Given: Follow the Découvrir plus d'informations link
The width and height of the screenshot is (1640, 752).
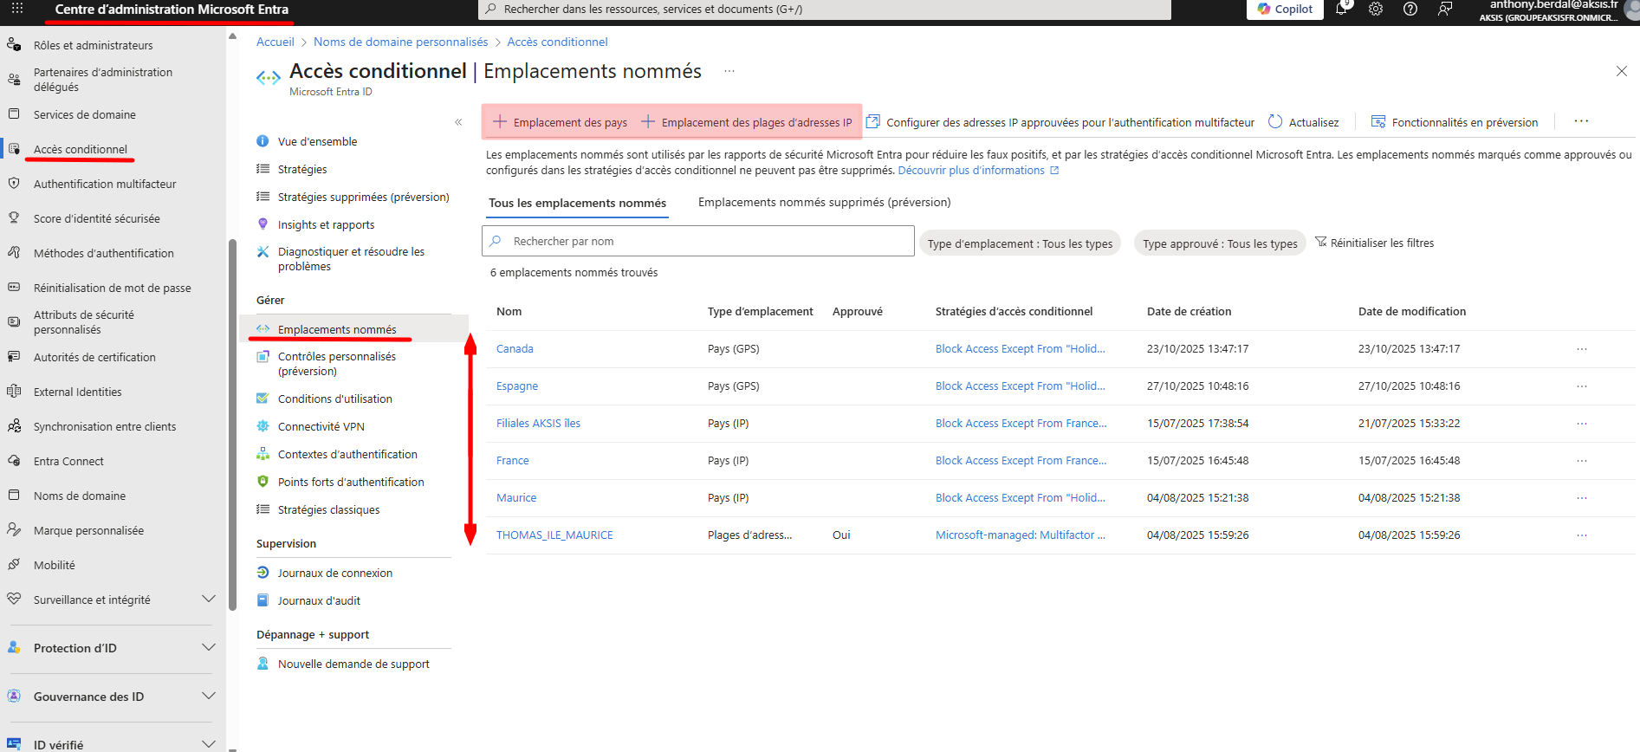Looking at the screenshot, I should 978,171.
